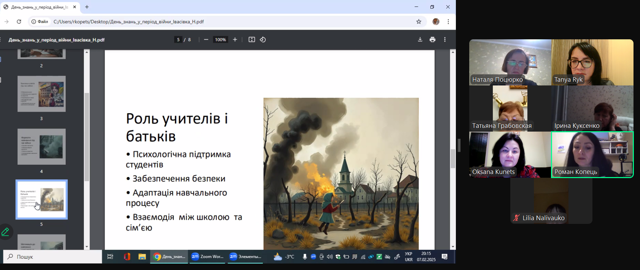Open Chrome three-dot menu
640x270 pixels.
[x=448, y=22]
